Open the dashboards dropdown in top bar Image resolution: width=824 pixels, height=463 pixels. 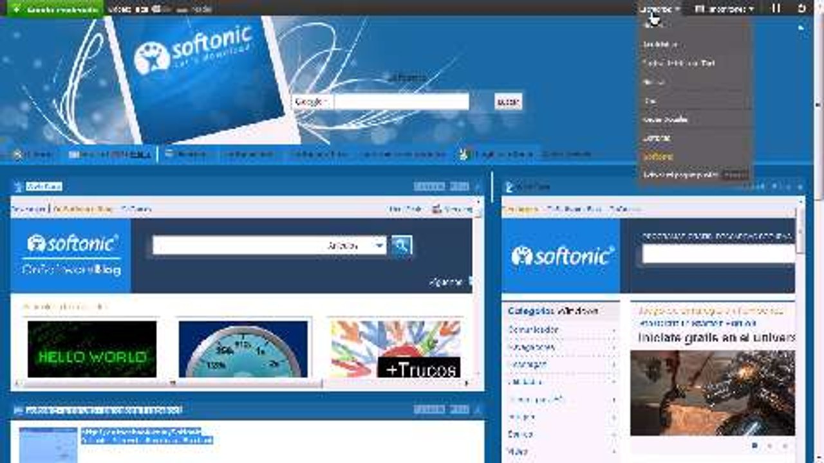660,9
